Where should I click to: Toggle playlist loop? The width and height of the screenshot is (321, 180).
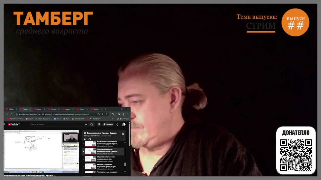(x=85, y=139)
